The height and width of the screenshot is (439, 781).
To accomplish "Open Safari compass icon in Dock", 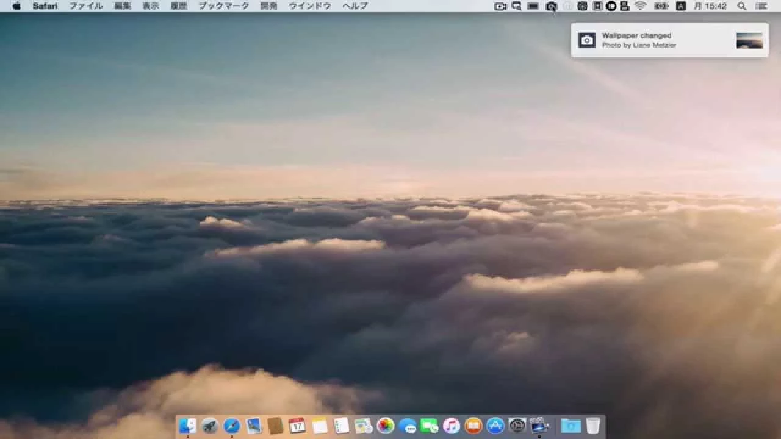I will (x=231, y=426).
